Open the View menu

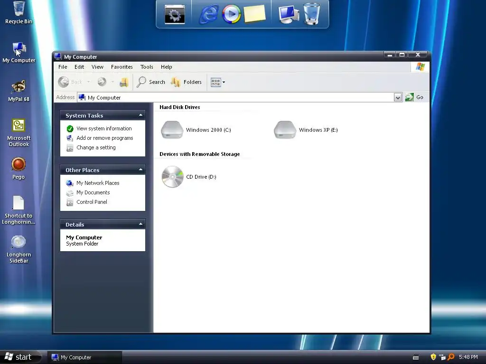coord(97,67)
